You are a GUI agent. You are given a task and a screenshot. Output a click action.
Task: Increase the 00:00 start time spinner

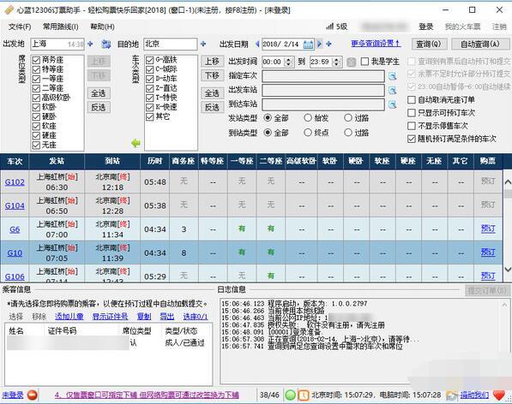pos(288,59)
